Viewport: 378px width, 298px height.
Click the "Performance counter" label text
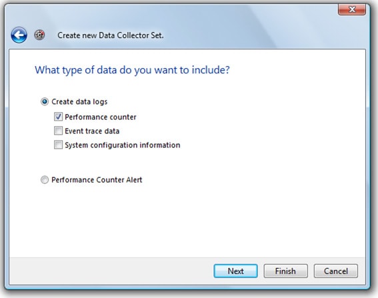point(101,117)
